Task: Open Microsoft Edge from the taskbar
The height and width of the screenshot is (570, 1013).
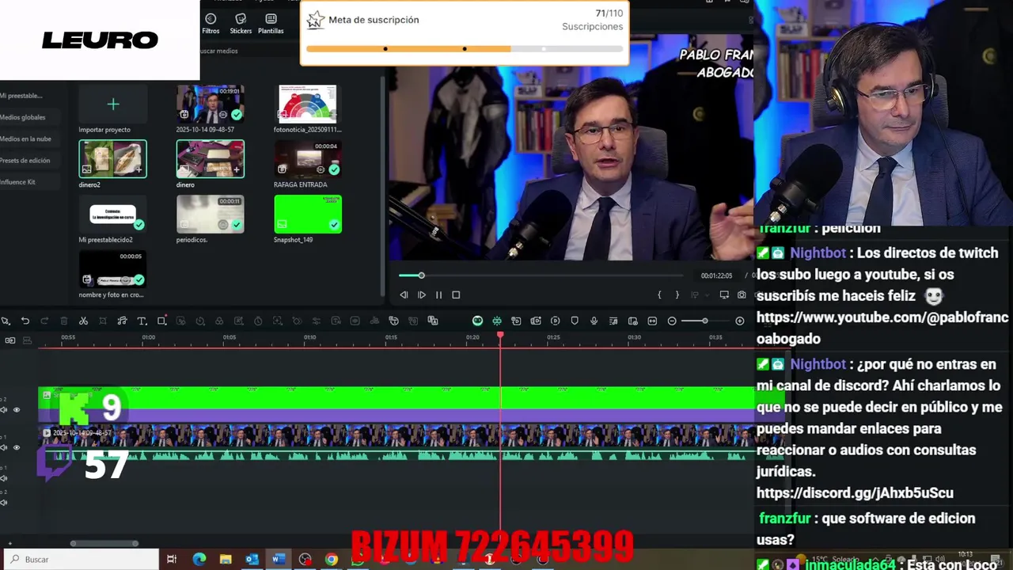Action: click(199, 559)
